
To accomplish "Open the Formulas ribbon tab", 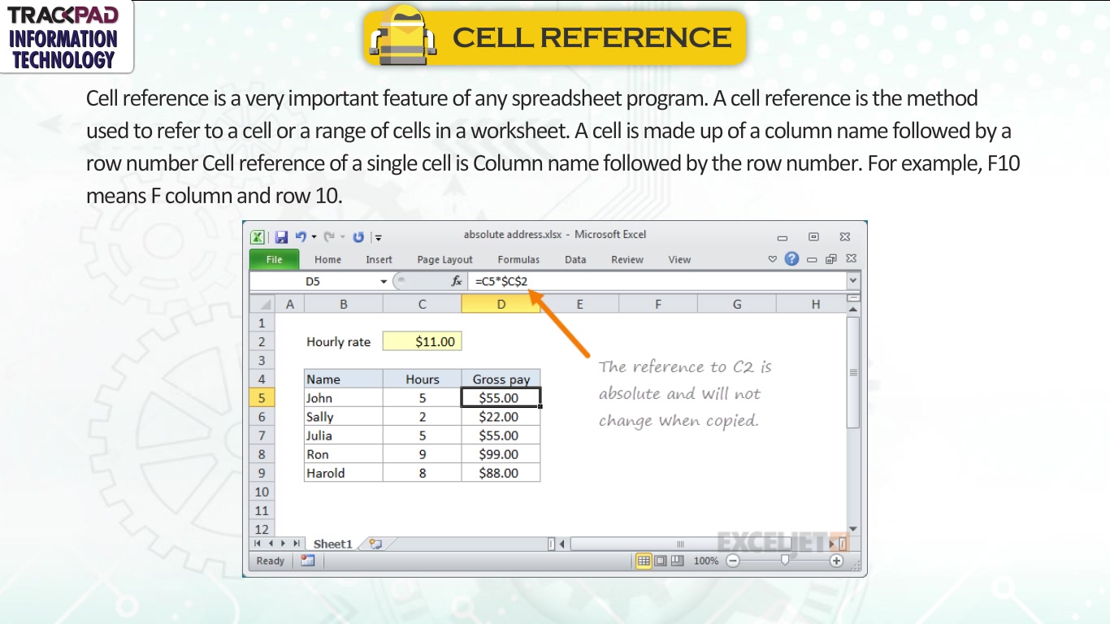I will 518,260.
